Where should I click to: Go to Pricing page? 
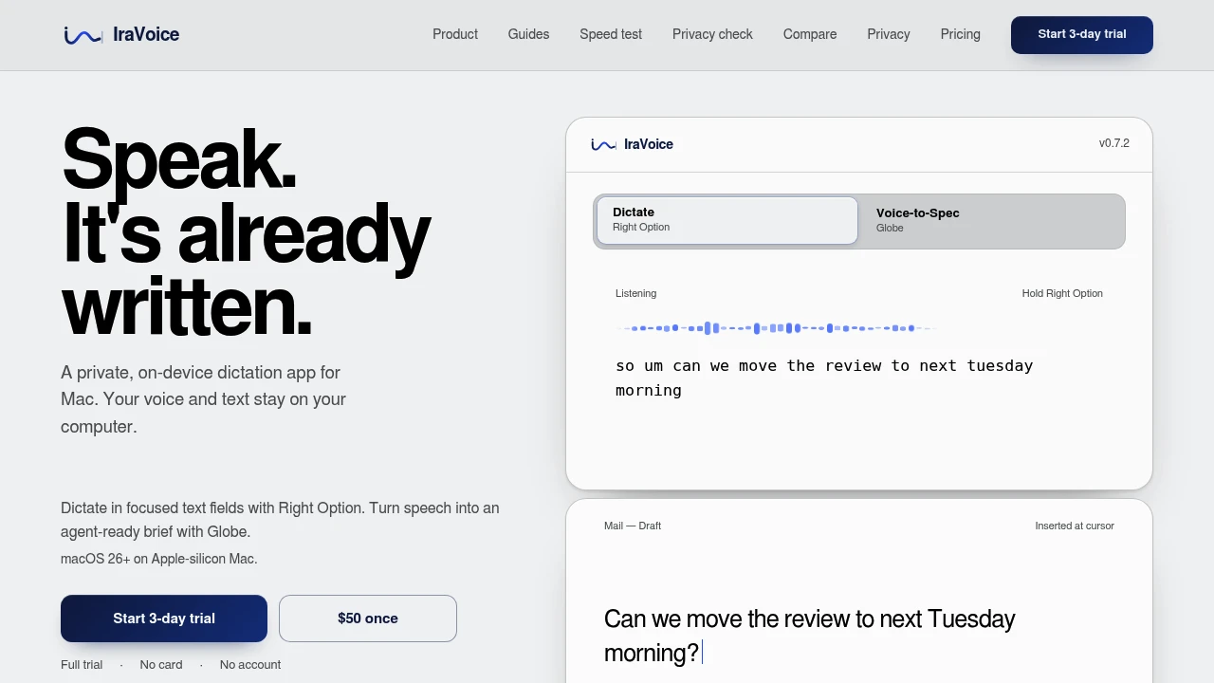point(961,34)
